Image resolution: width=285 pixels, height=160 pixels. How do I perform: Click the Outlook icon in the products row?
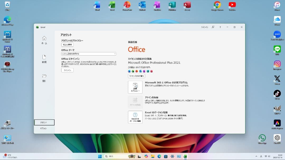tap(140, 71)
